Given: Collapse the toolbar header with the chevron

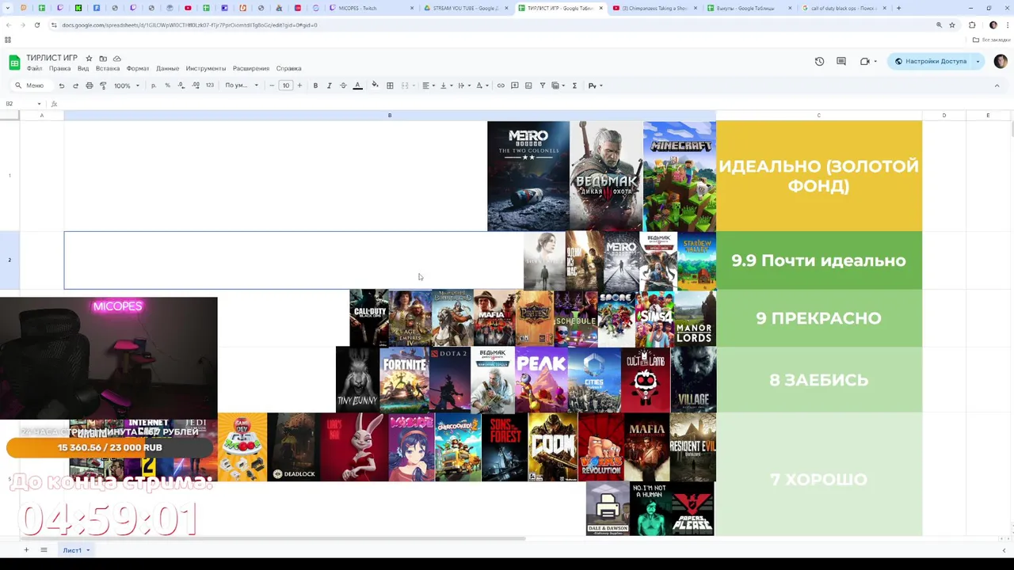Looking at the screenshot, I should pyautogui.click(x=997, y=85).
